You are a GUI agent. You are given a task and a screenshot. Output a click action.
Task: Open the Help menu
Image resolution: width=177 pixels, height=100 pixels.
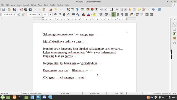click(67, 5)
